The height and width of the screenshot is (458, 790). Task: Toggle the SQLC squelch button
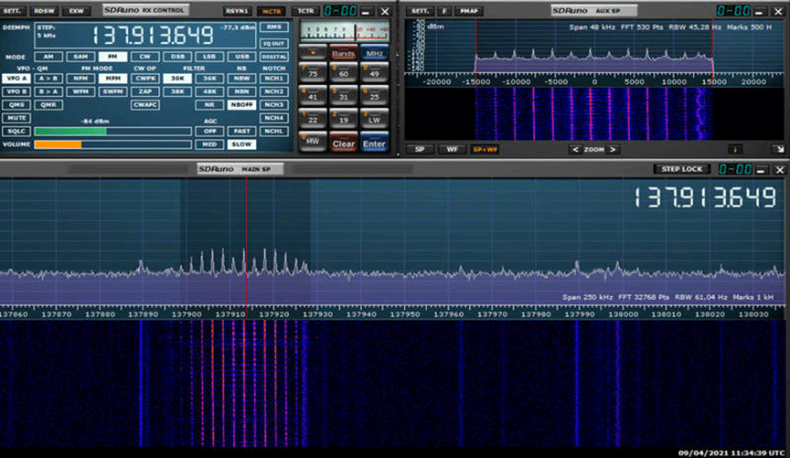click(x=16, y=131)
